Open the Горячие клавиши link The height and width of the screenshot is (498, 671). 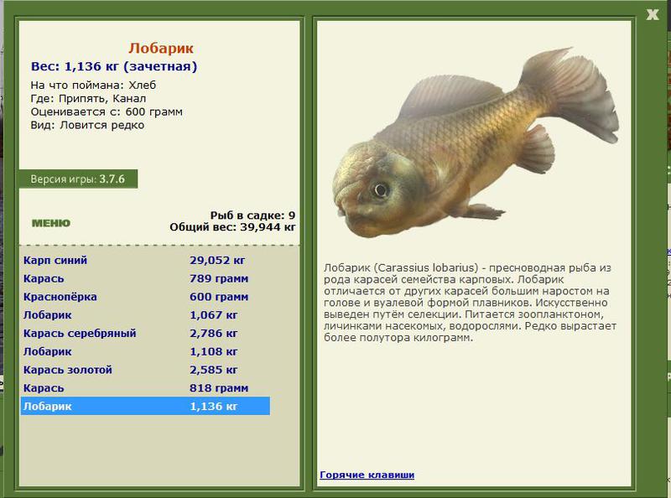[x=367, y=475]
